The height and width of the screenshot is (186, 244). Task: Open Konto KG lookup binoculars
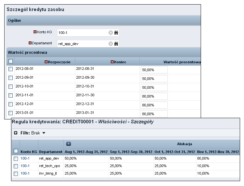pos(116,33)
